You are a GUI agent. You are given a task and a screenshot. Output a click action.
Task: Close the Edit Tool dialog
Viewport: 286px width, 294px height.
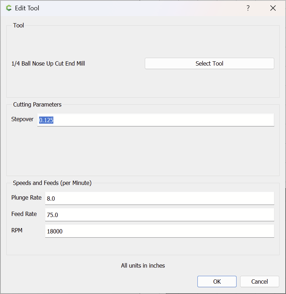coord(273,8)
